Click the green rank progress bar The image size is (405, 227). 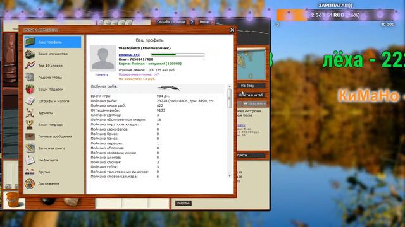pos(178,55)
